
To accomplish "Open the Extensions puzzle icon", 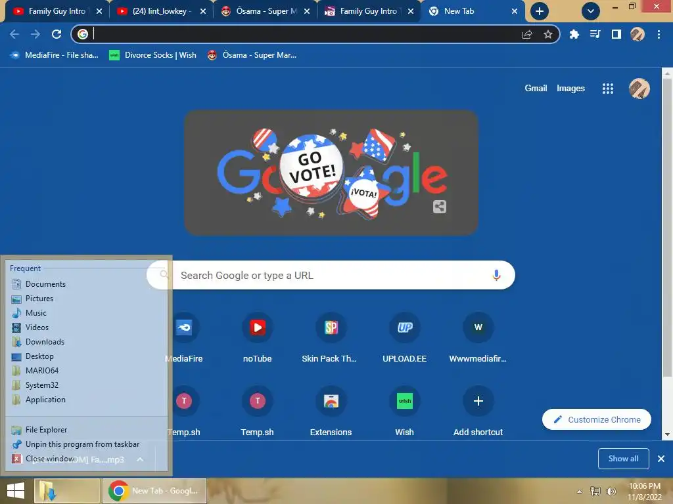I will pos(574,34).
